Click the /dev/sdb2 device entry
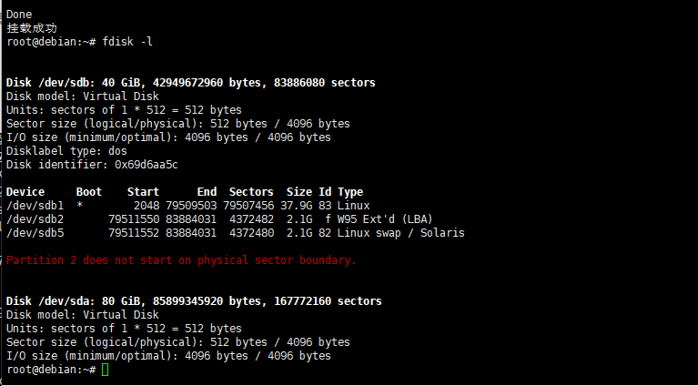This screenshot has width=698, height=386. tap(35, 219)
